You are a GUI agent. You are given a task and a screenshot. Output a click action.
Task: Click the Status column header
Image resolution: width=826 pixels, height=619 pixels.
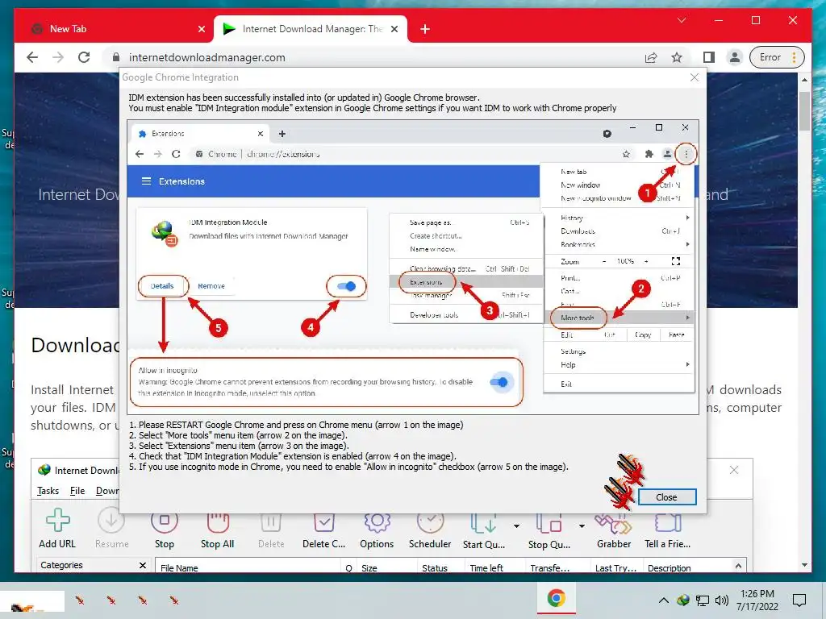440,567
